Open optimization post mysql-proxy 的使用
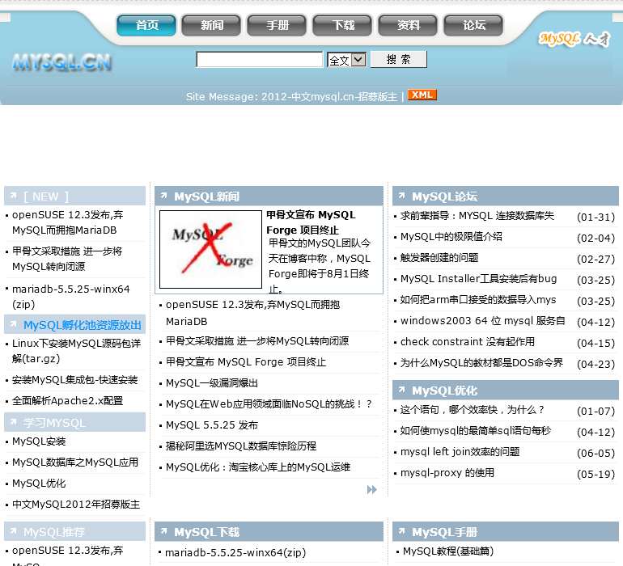 (447, 473)
